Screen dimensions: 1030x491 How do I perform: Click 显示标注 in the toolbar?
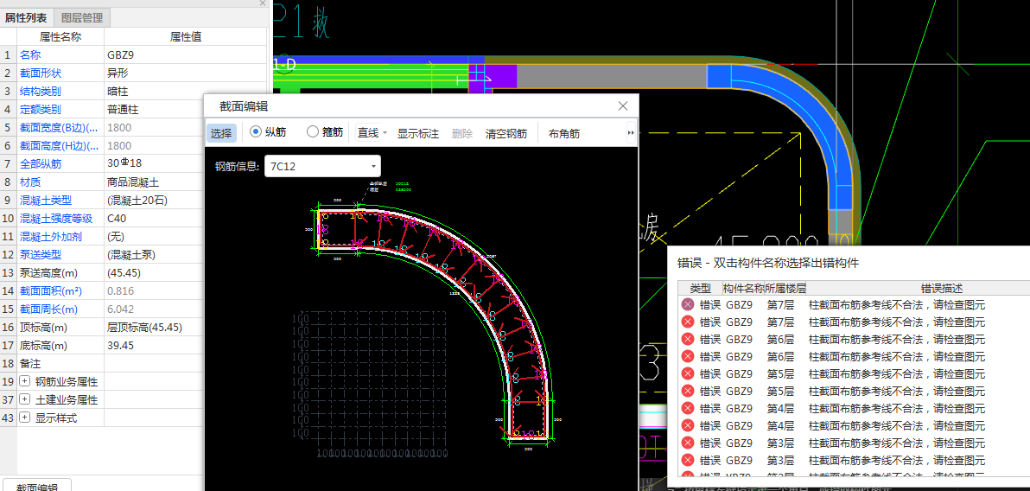point(417,133)
